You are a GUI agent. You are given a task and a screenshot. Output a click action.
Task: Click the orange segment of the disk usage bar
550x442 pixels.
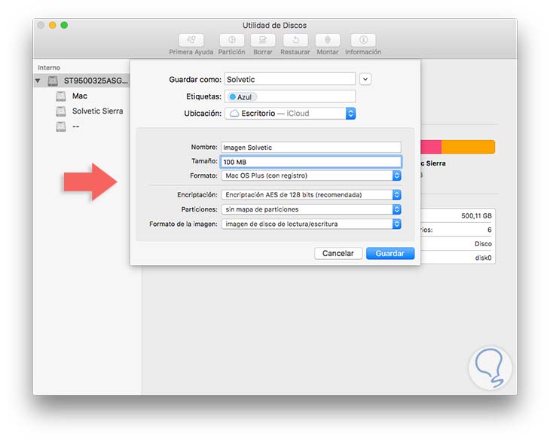468,147
